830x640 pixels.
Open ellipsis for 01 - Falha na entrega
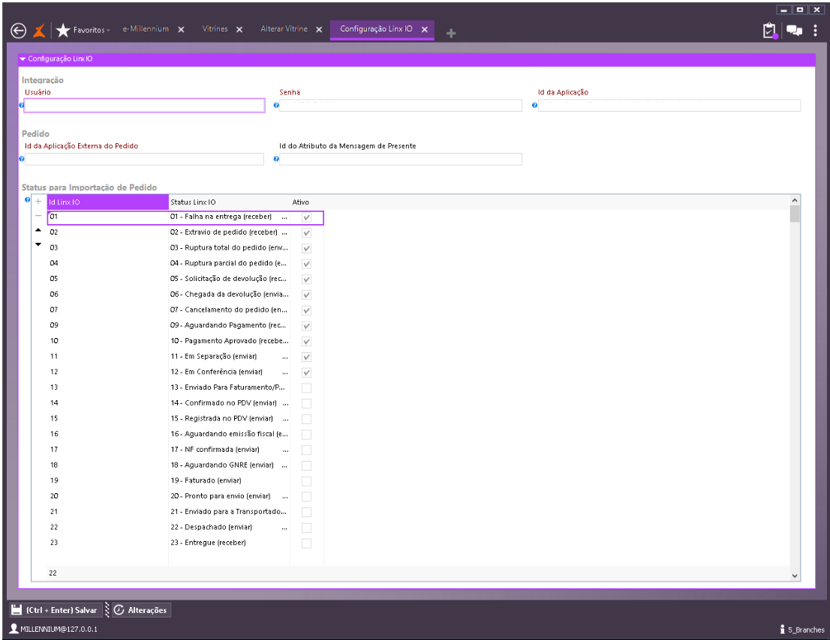point(284,217)
